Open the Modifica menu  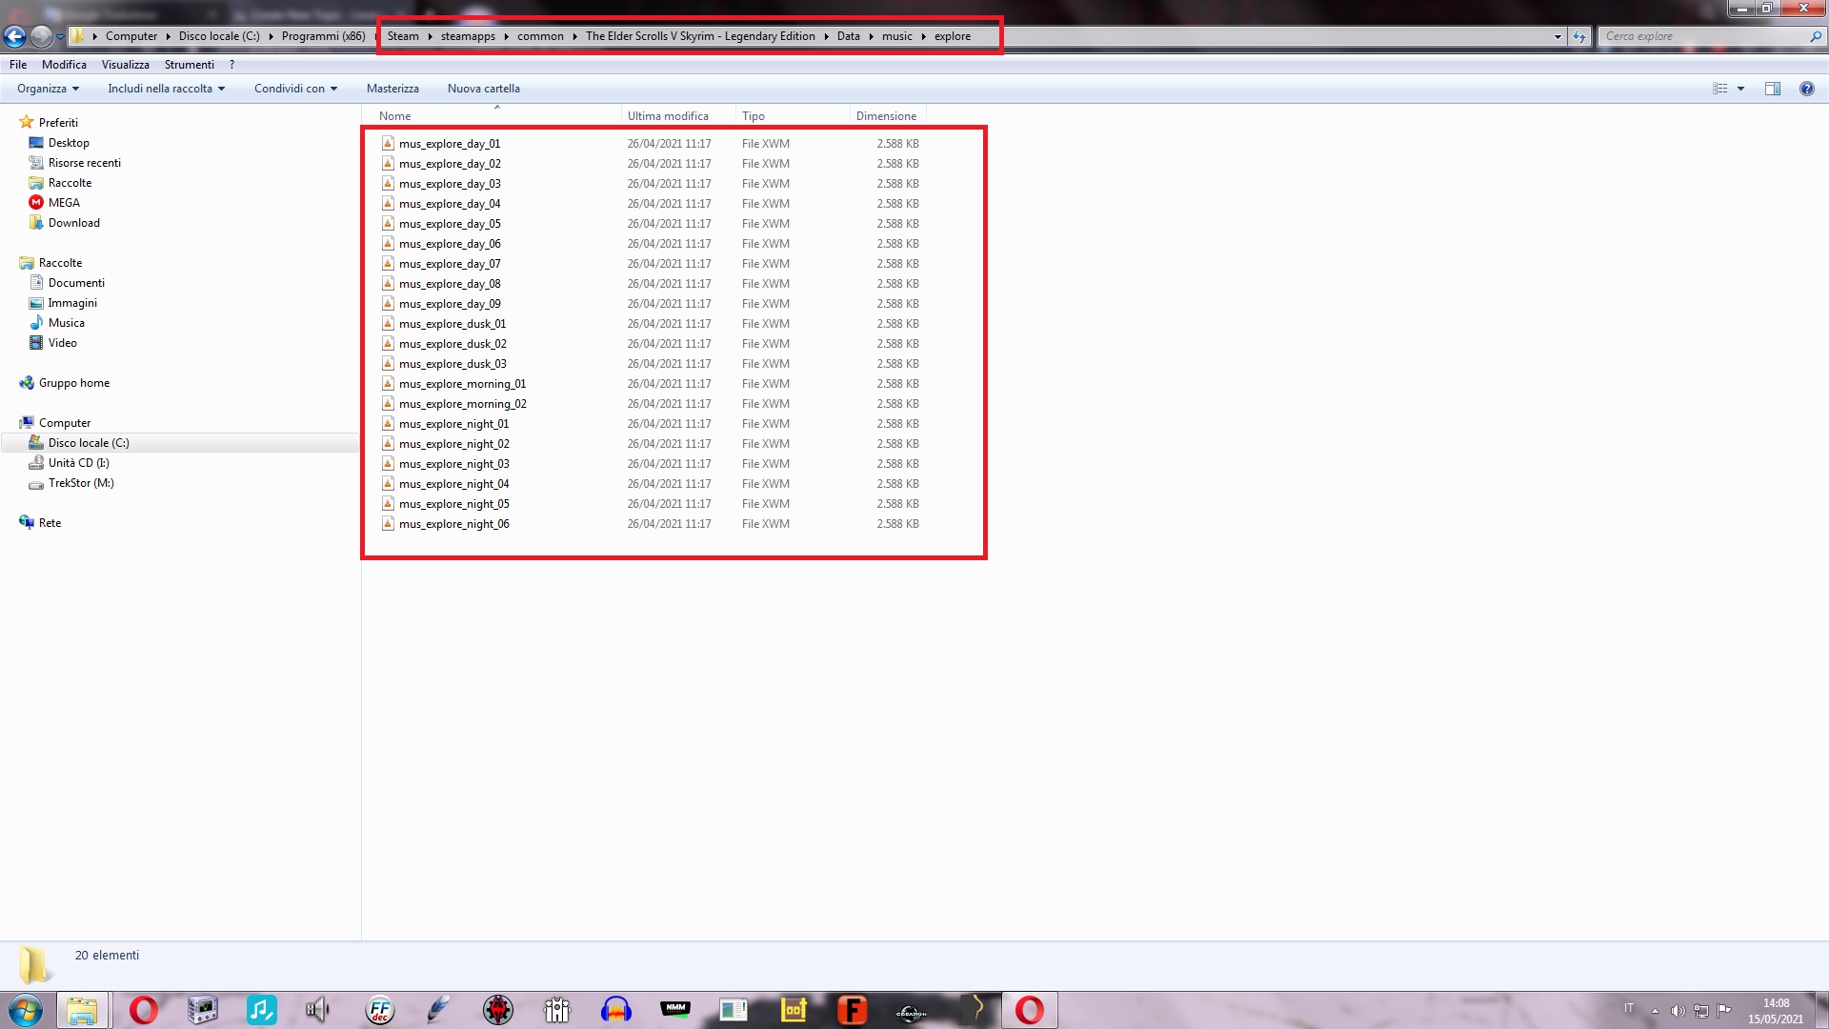(x=64, y=65)
